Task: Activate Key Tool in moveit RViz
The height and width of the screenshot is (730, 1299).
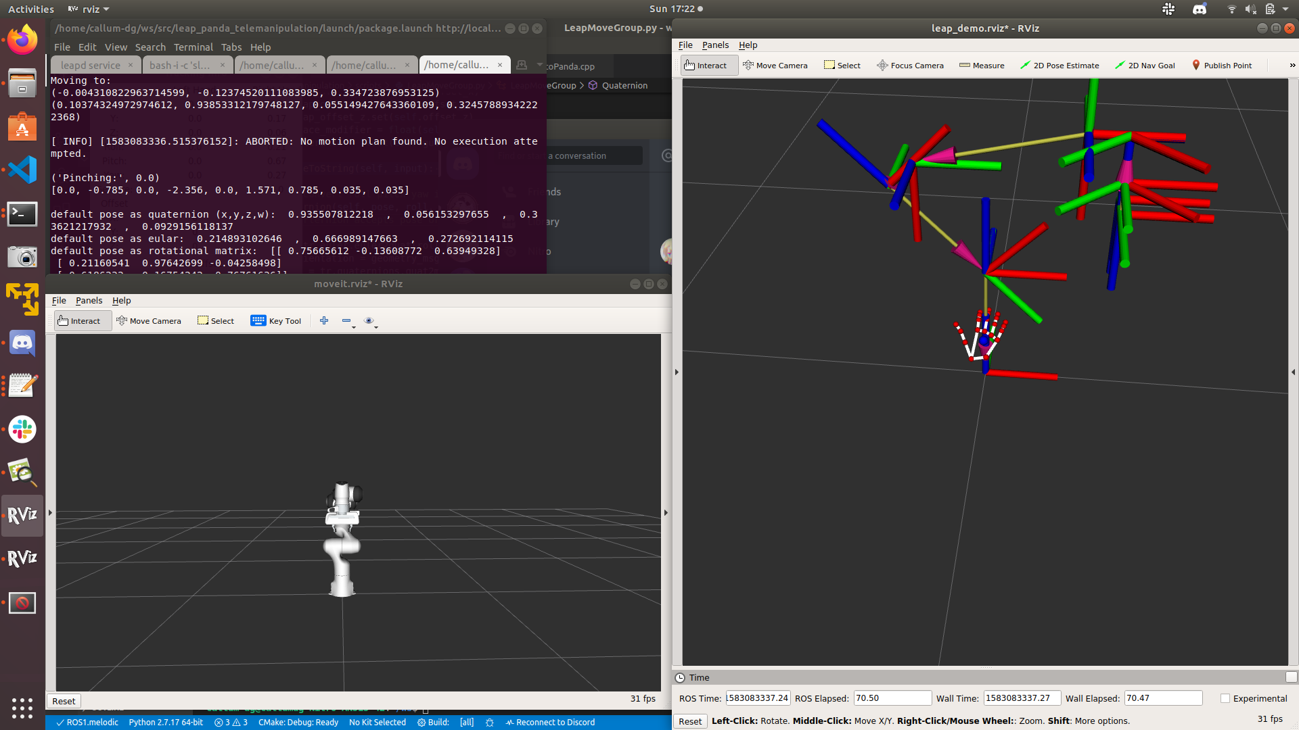Action: click(276, 321)
